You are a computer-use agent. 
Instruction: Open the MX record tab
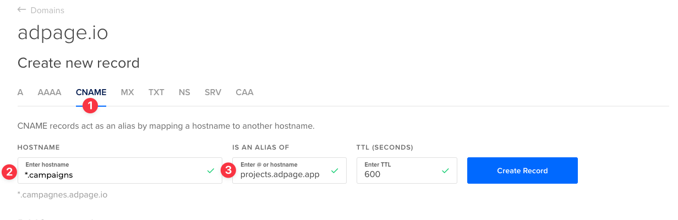[x=127, y=92]
